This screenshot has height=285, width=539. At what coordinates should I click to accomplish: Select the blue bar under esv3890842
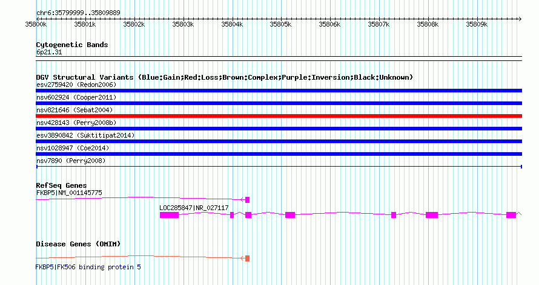[x=279, y=141]
